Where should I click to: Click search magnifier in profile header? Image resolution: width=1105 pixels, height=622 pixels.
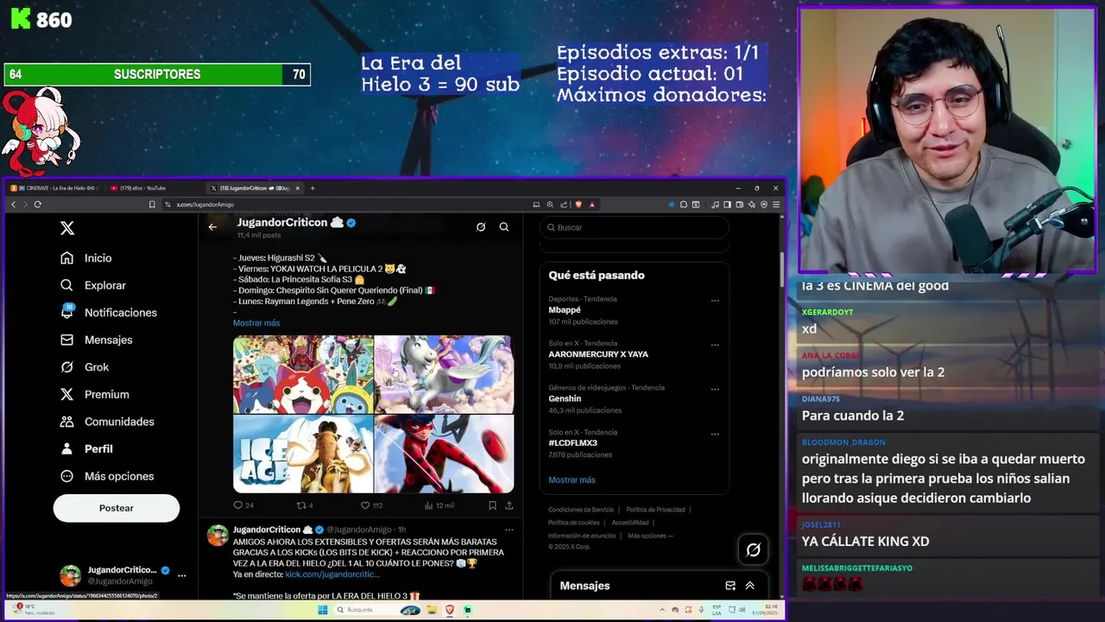[504, 227]
